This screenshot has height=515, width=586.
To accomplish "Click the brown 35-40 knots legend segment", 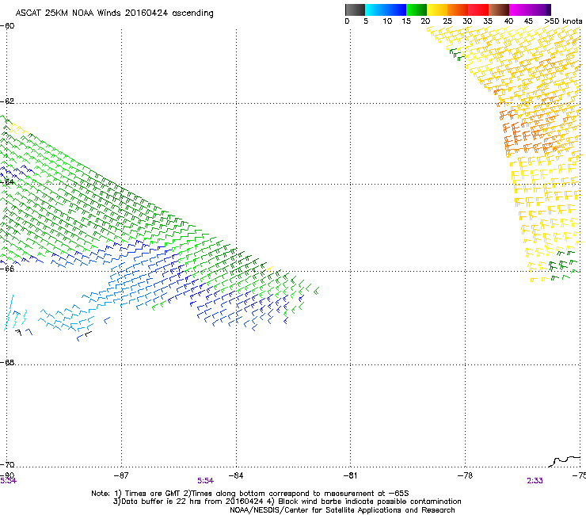I will [499, 10].
